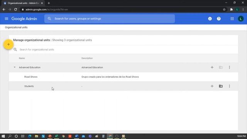Screen dimensions: 247x139
Task: Open a new browser tab
Action: coord(49,3)
